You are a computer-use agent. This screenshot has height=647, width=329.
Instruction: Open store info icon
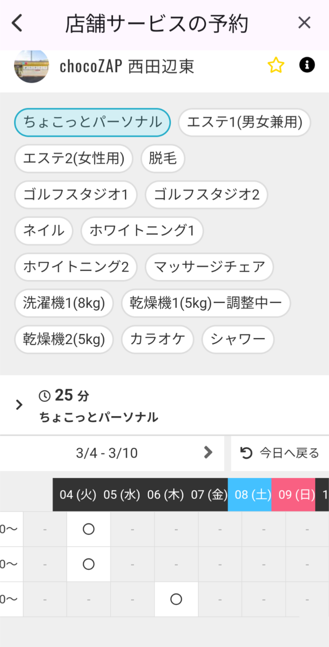pos(307,65)
